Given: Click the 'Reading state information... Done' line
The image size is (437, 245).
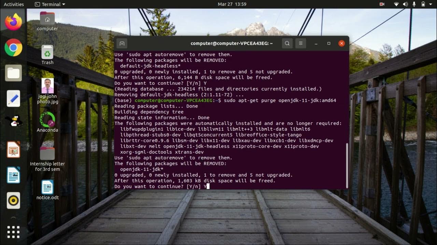Looking at the screenshot, I should [x=162, y=118].
